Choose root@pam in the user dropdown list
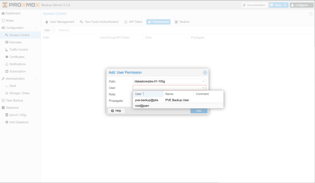This screenshot has width=315, height=183. pos(142,106)
